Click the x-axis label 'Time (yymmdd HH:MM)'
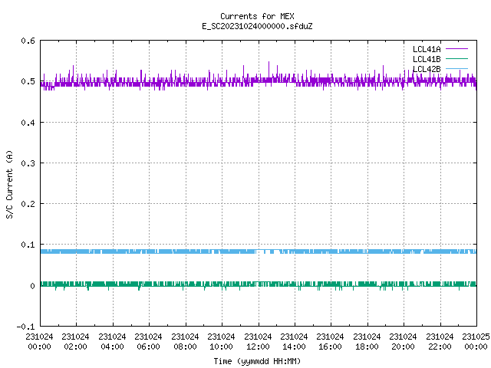Screen dimensions: 491x368 pyautogui.click(x=257, y=361)
